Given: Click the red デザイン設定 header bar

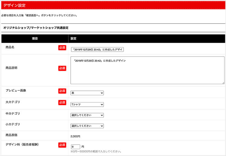Looking at the screenshot, I should [x=113, y=5].
